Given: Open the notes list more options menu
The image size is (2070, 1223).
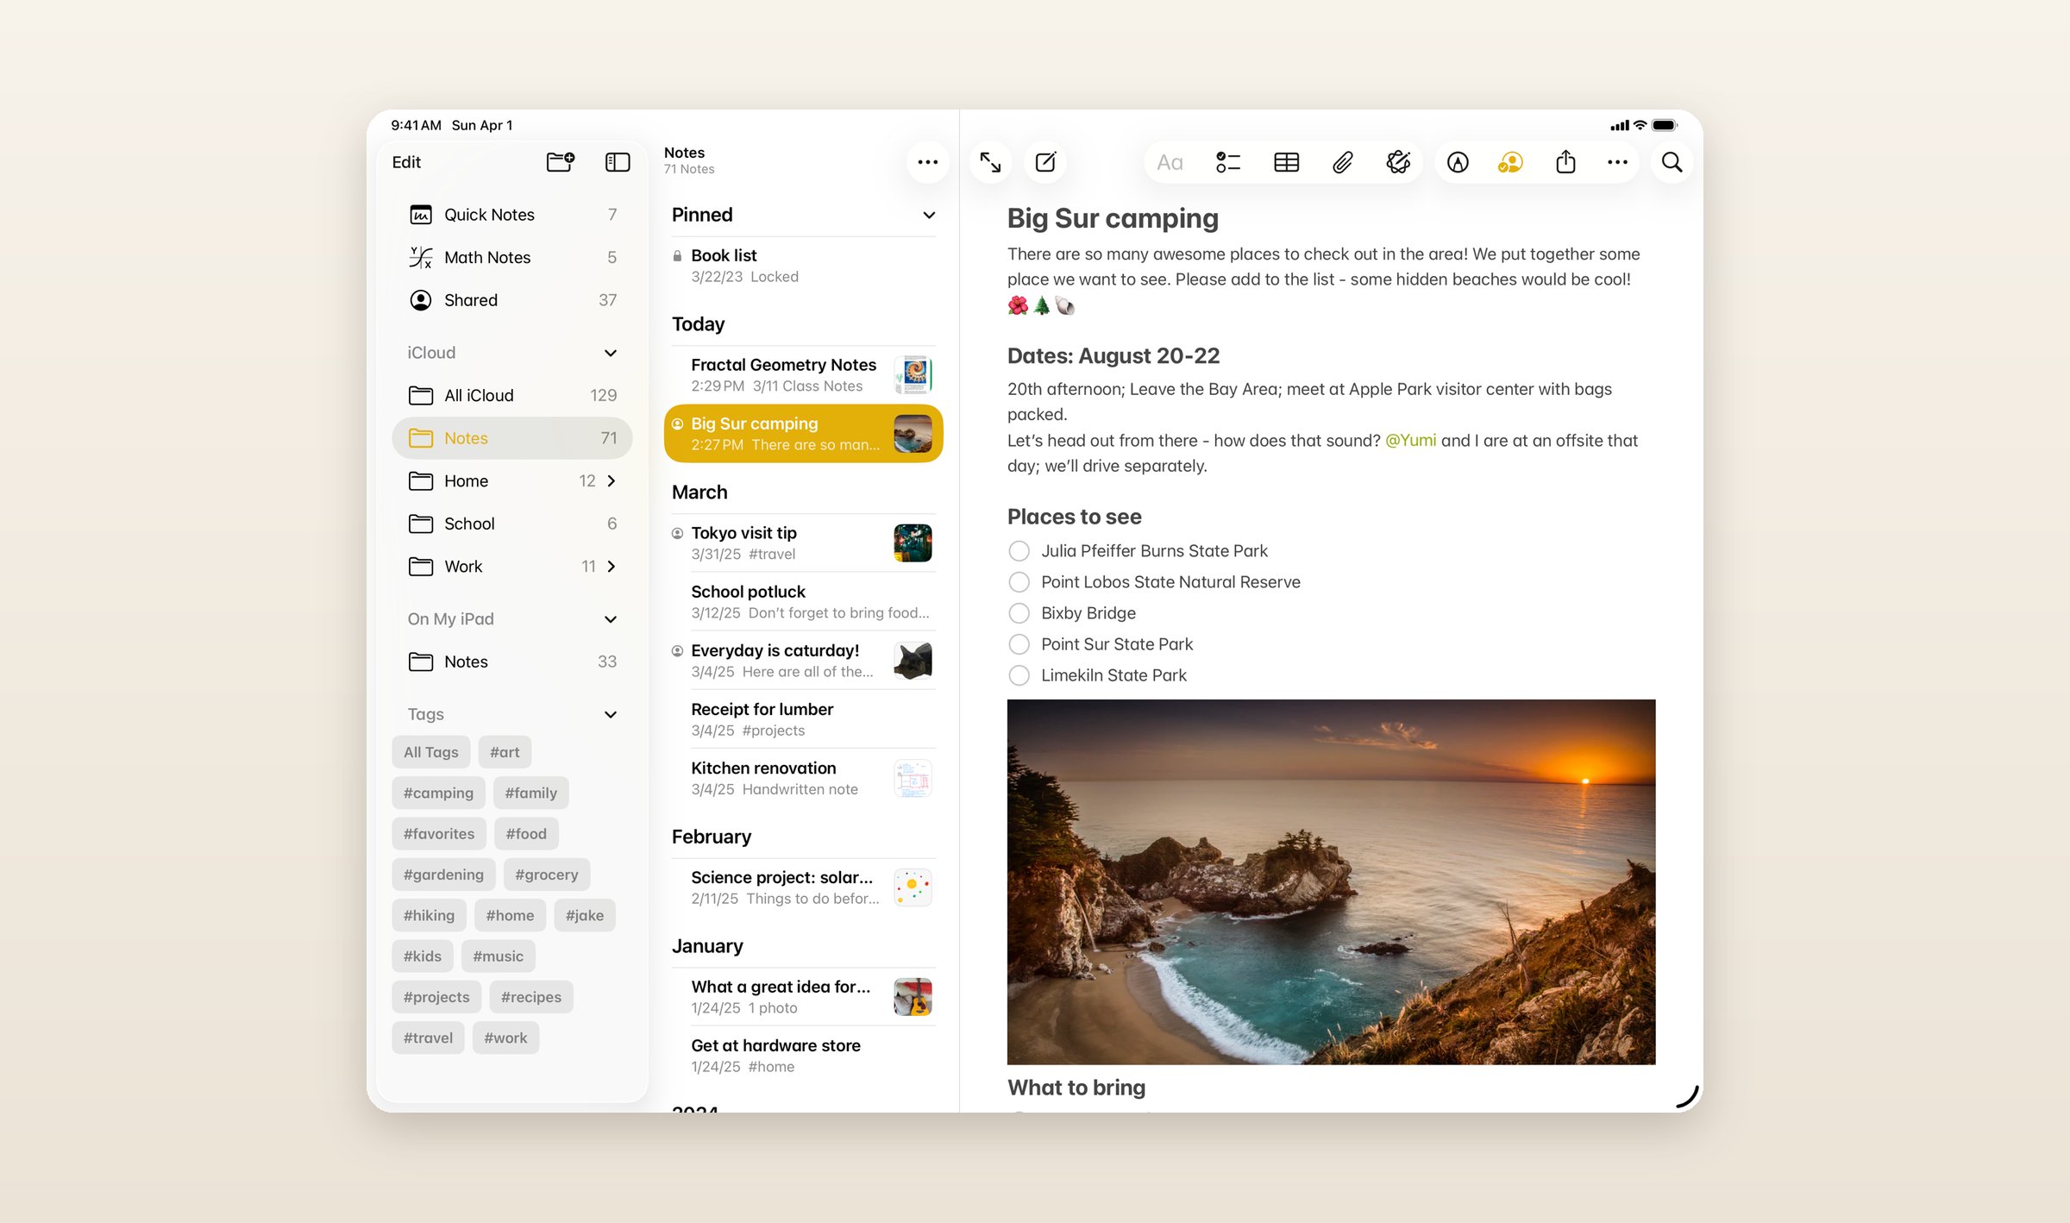Looking at the screenshot, I should pyautogui.click(x=927, y=162).
